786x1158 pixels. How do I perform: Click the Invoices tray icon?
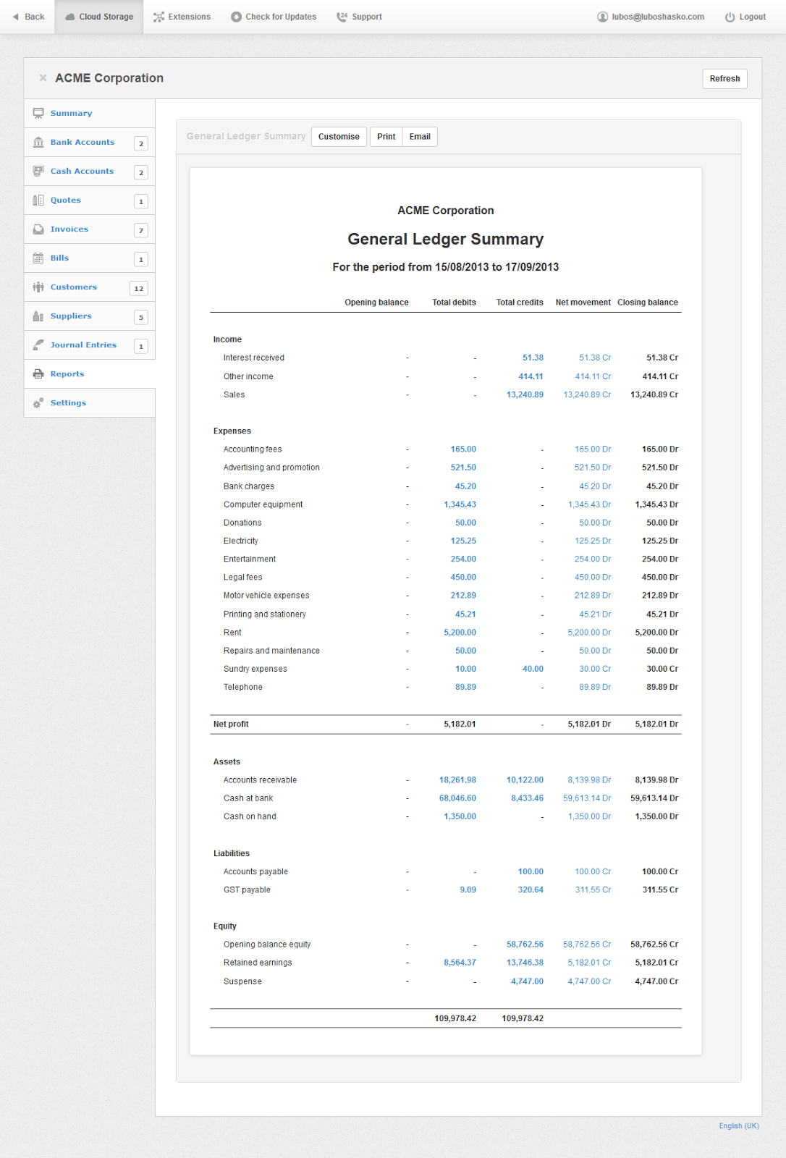coord(38,229)
